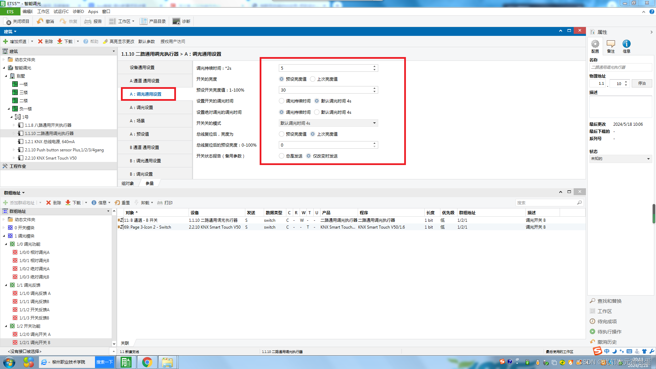Click the 默认参数 button
Viewport: 656px width, 369px height.
(147, 41)
